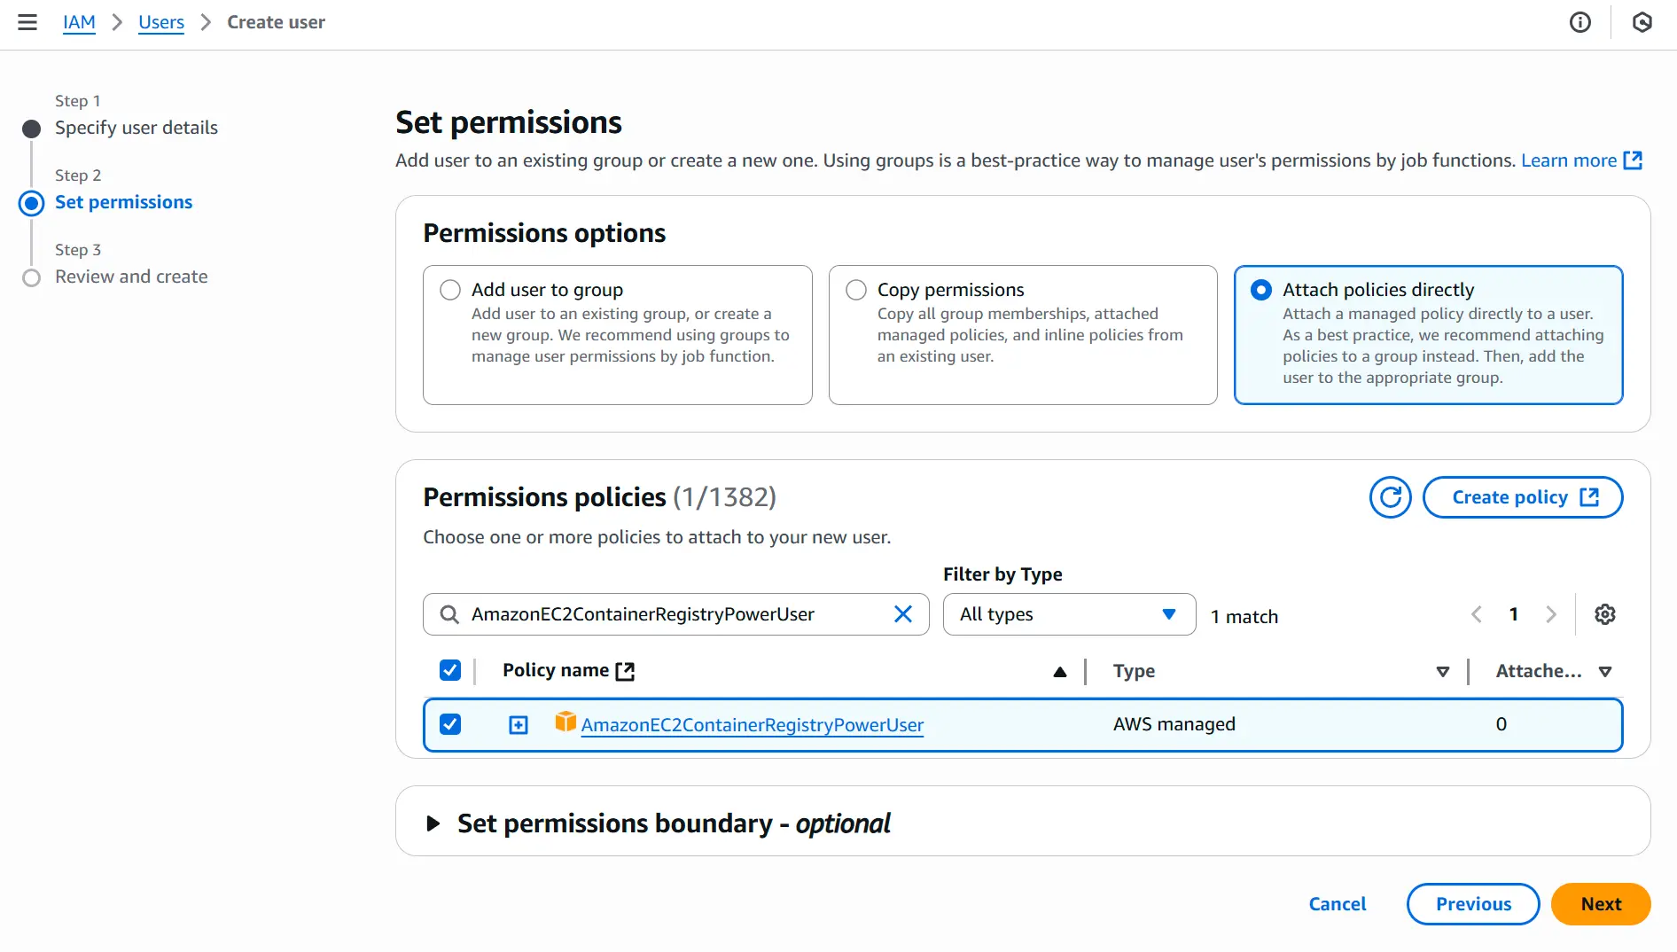
Task: Go to IAM breadcrumb link
Action: (79, 22)
